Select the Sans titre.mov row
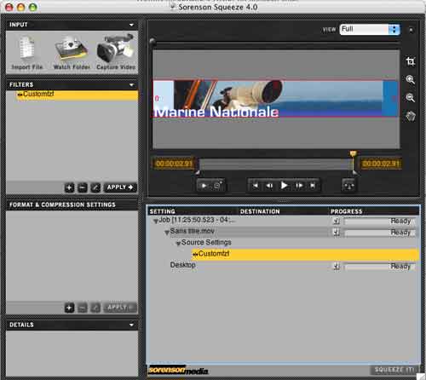The height and width of the screenshot is (380, 426). (x=284, y=232)
